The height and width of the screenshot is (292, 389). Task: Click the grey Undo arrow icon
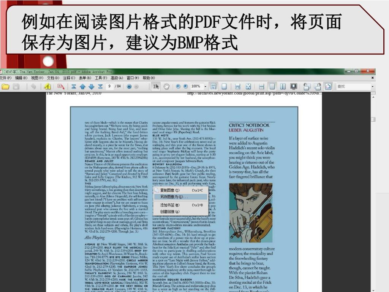[33, 87]
